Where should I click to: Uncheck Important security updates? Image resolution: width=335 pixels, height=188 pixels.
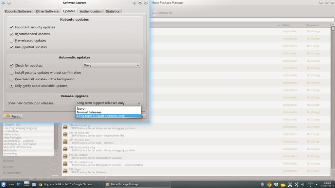click(x=12, y=27)
